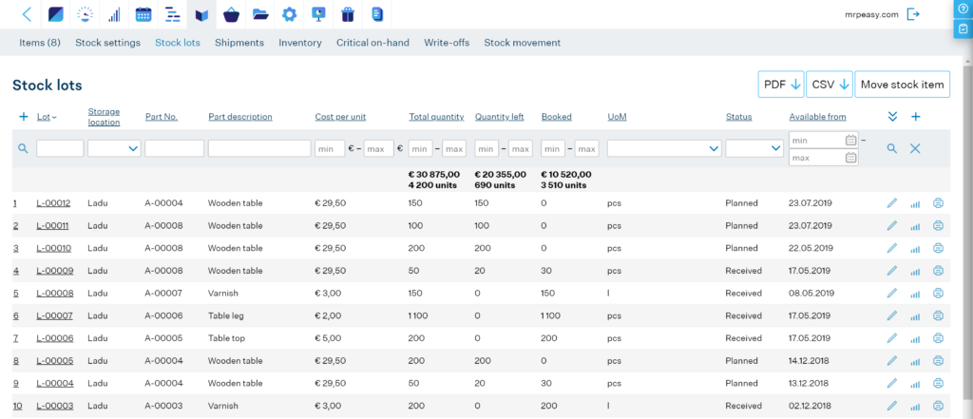Screen dimensions: 973x419
Task: Click the Part No. filter input field
Action: (175, 148)
